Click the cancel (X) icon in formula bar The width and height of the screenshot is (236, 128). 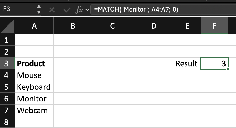coord(52,10)
